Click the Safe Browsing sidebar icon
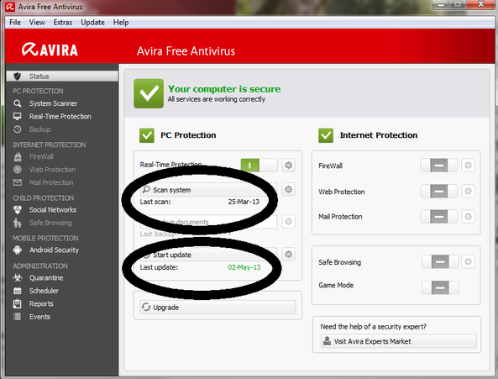This screenshot has width=498, height=379. [18, 223]
